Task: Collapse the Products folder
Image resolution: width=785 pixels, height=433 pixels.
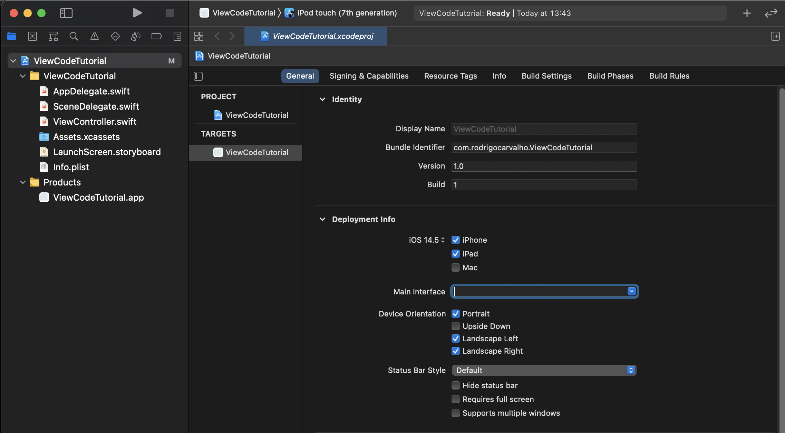Action: (x=23, y=182)
